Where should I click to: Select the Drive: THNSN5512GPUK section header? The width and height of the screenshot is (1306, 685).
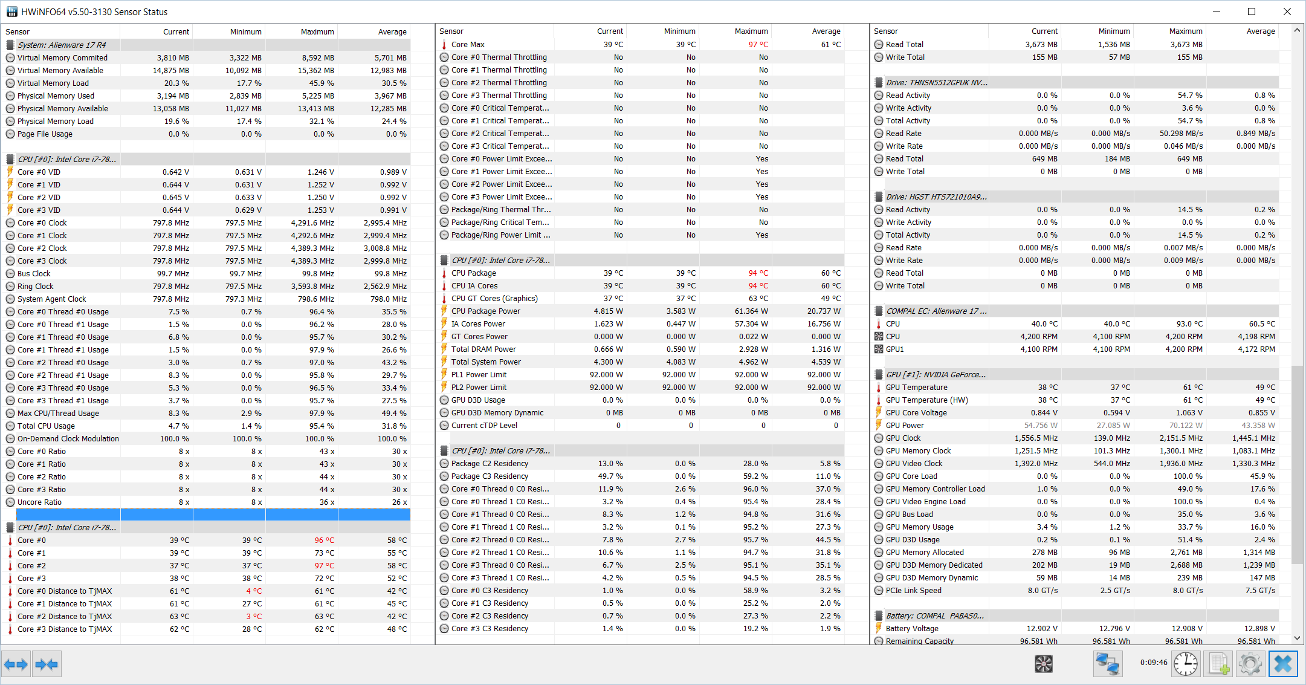(936, 82)
